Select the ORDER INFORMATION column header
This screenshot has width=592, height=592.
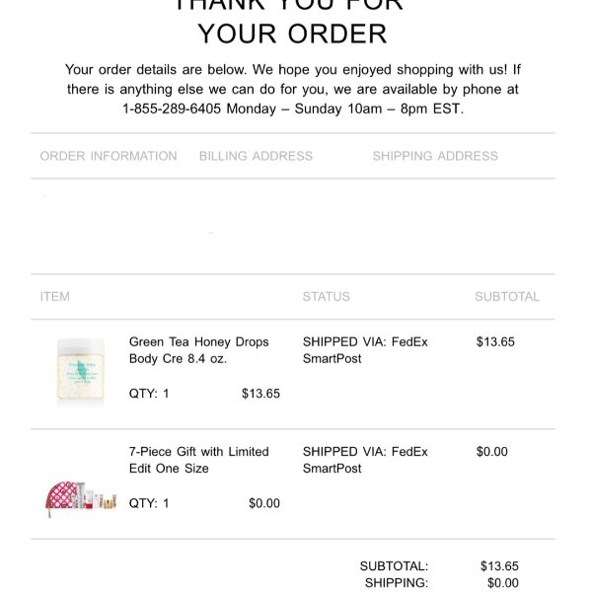[109, 156]
